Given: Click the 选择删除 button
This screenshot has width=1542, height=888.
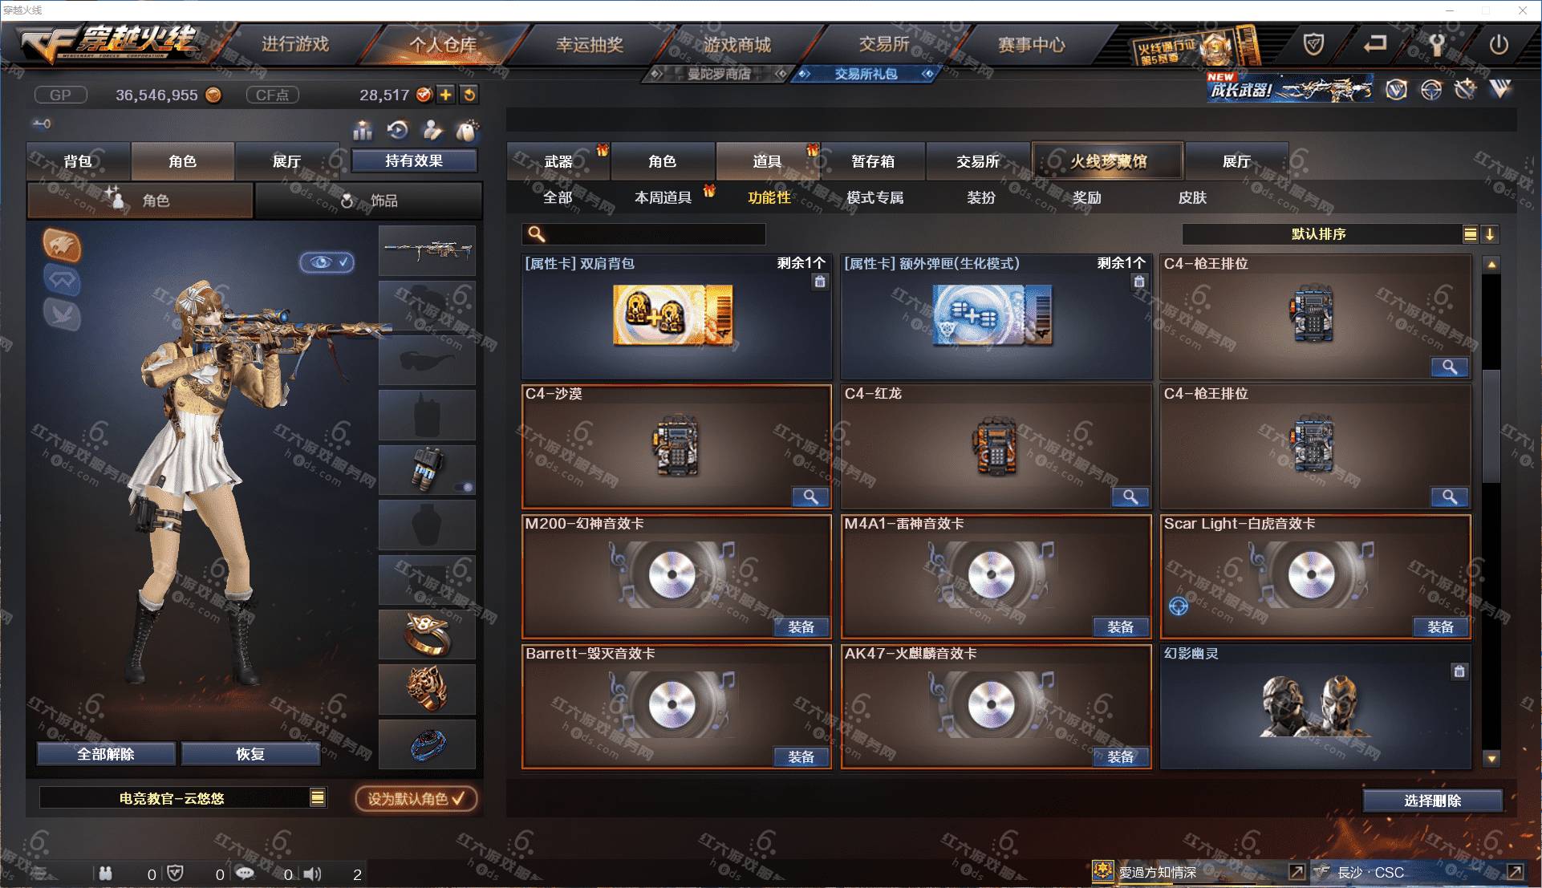Looking at the screenshot, I should [x=1432, y=801].
